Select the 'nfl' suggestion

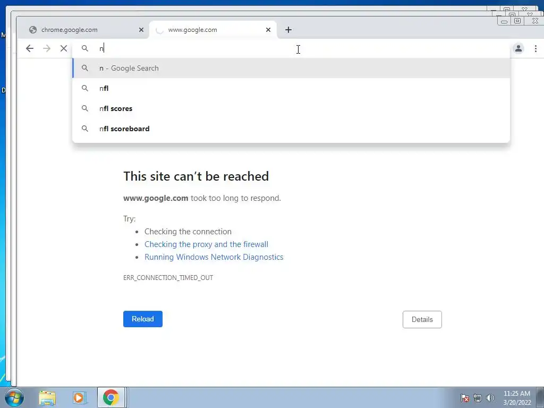coord(291,88)
